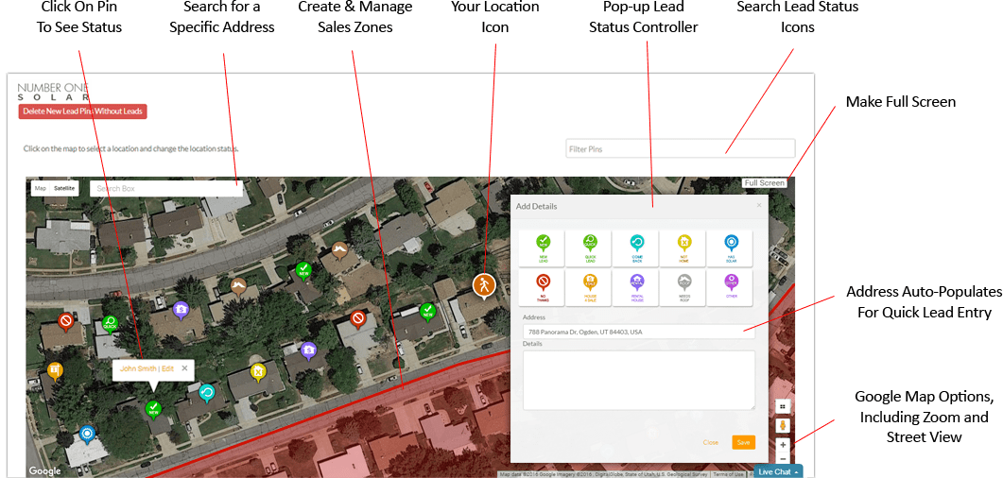Zoom out with the map minus button

click(x=784, y=458)
